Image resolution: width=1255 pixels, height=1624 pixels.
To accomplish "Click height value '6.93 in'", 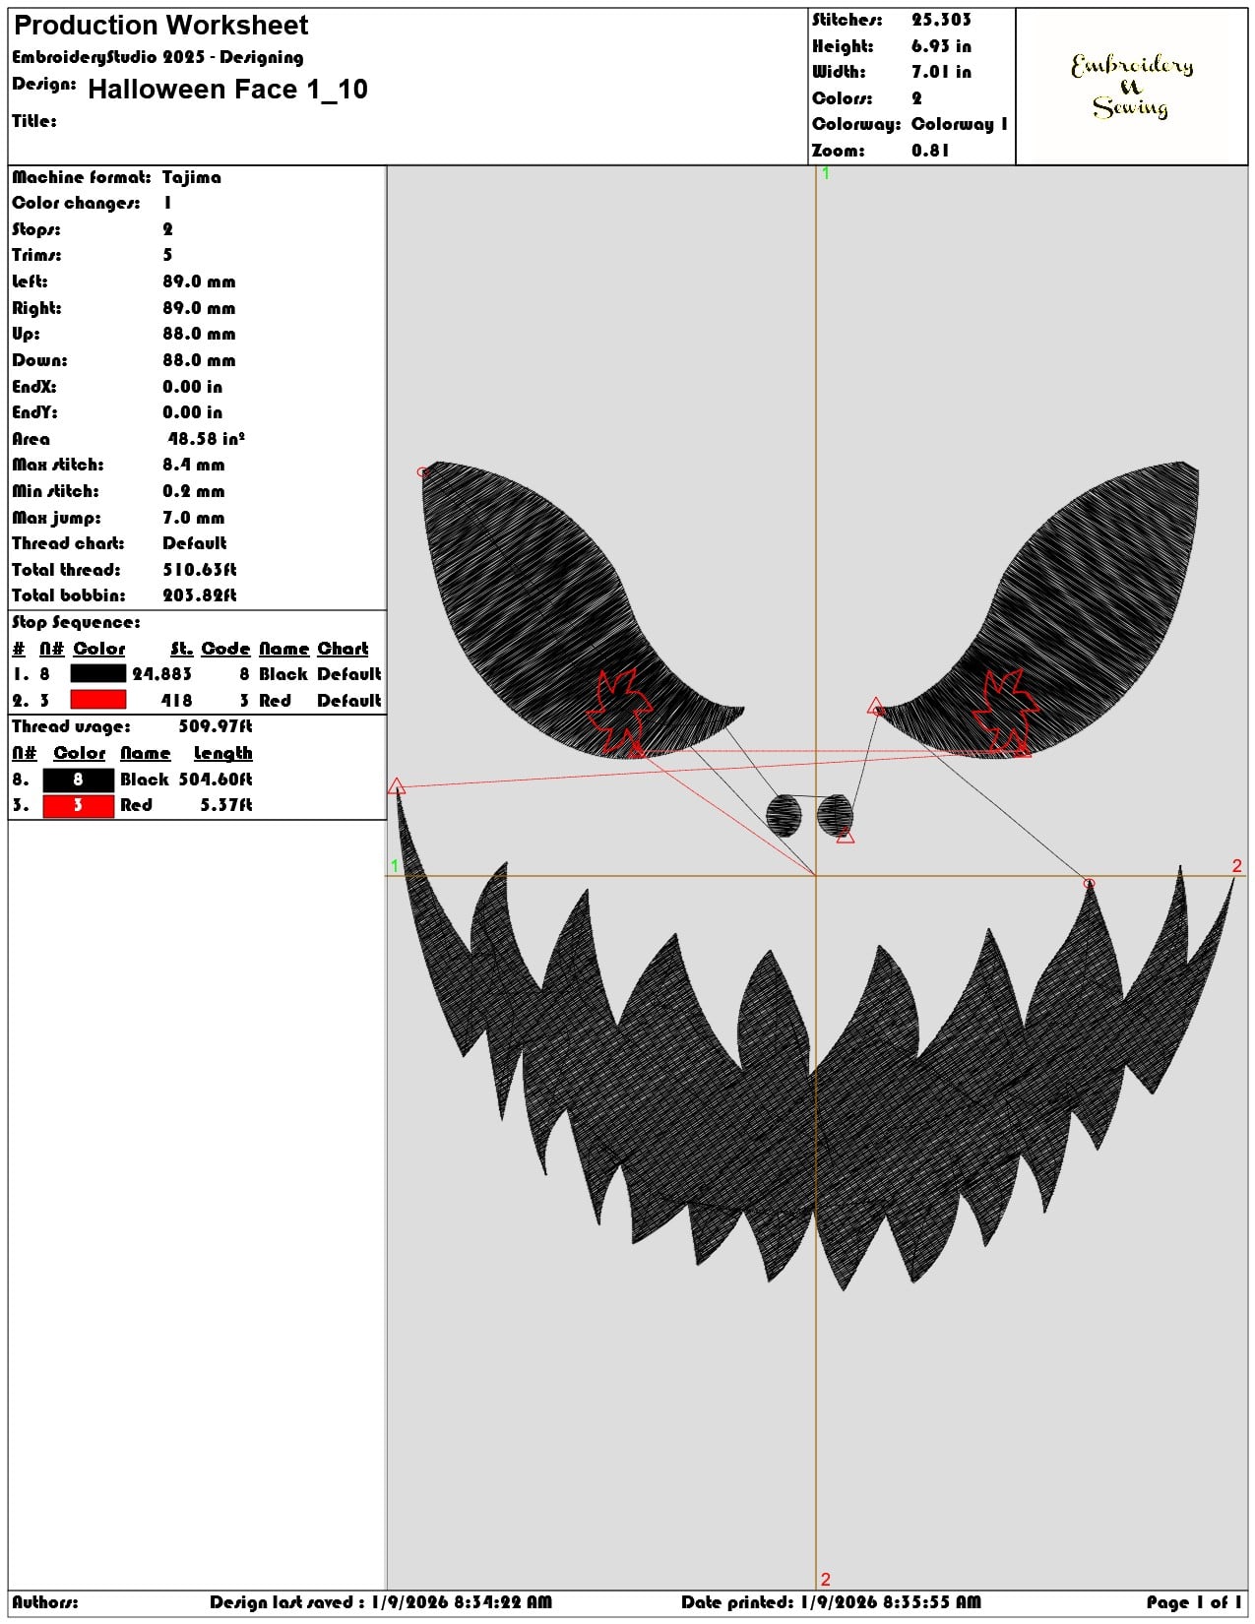I will [941, 46].
